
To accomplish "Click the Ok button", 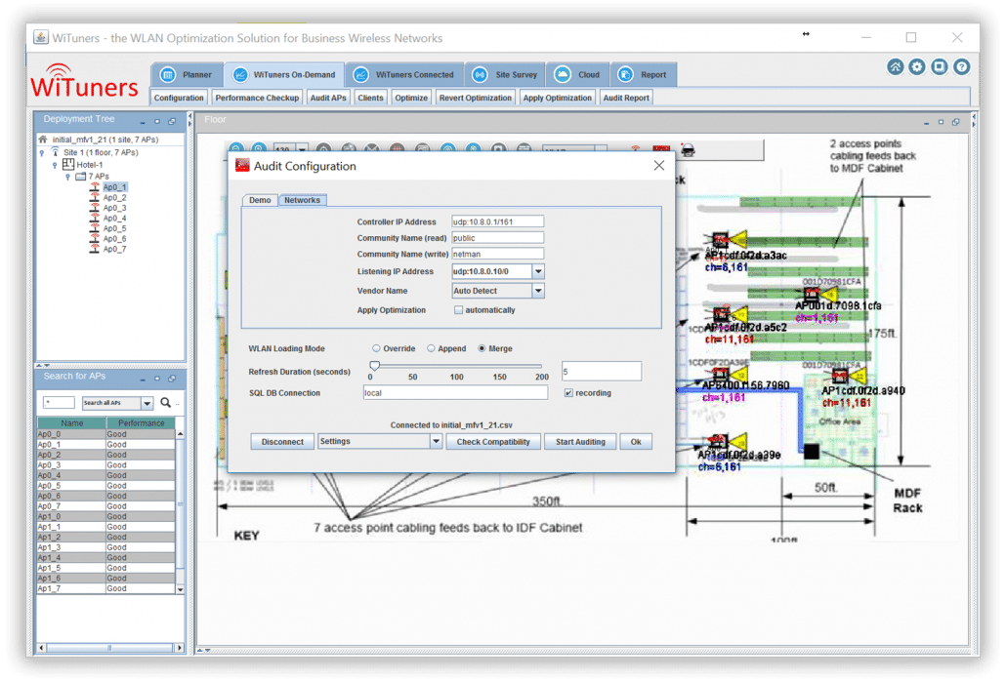I will pos(636,441).
